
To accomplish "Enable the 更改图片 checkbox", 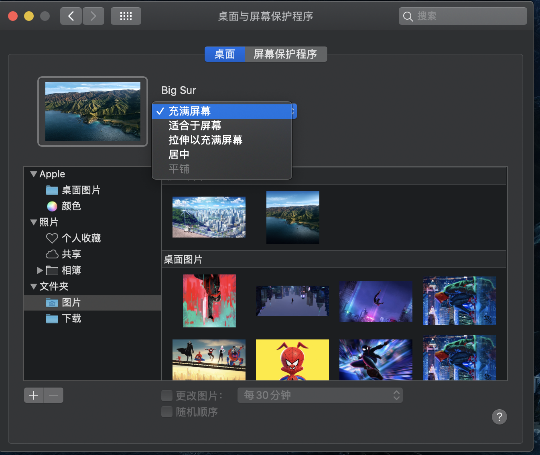I will pos(167,396).
